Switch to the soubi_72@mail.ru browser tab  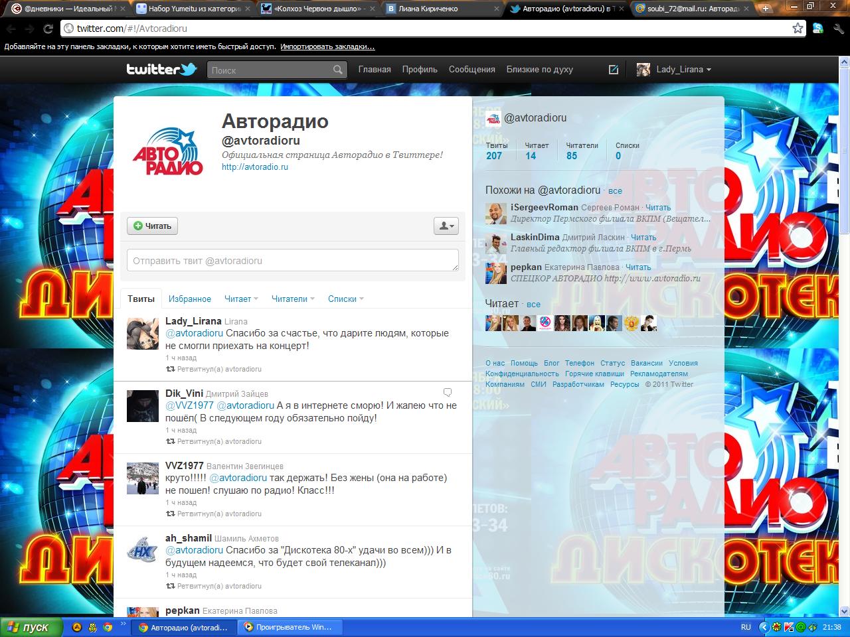point(693,9)
